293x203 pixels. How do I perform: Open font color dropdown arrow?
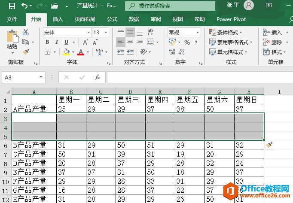pos(88,52)
